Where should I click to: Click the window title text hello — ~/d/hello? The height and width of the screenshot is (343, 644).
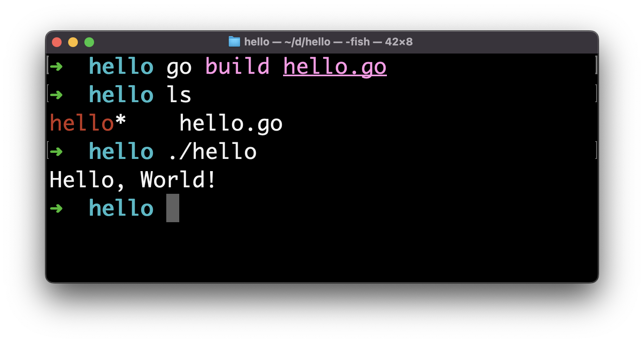point(288,42)
